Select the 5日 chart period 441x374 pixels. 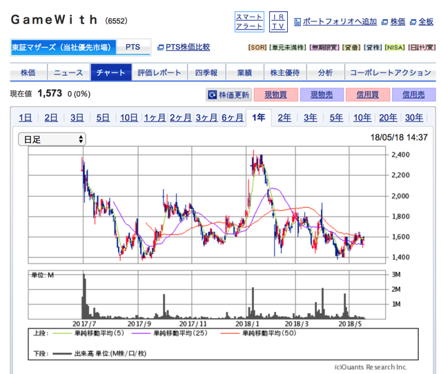[x=103, y=117]
